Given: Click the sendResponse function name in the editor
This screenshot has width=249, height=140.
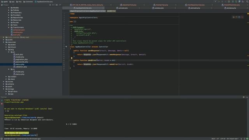Looking at the screenshot, I should click(x=93, y=51).
